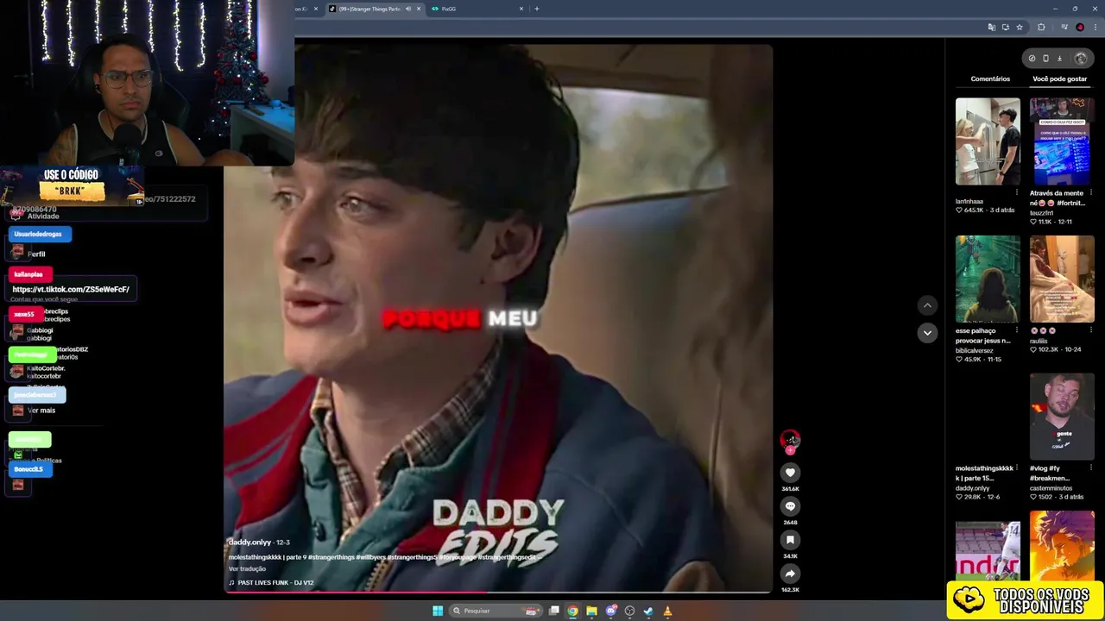Open Chrome extensions puzzle icon
Screen dimensions: 1105x621
[1041, 28]
